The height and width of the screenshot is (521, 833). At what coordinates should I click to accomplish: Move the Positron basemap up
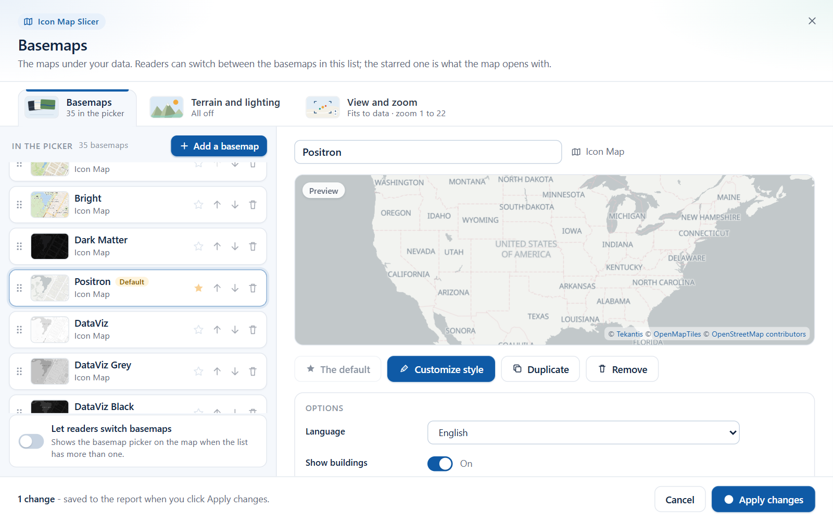[217, 288]
